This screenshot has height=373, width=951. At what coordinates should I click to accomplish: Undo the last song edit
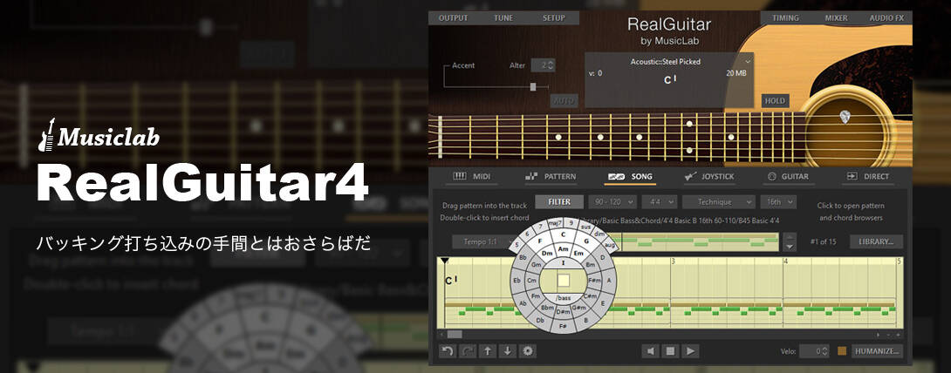click(x=447, y=350)
